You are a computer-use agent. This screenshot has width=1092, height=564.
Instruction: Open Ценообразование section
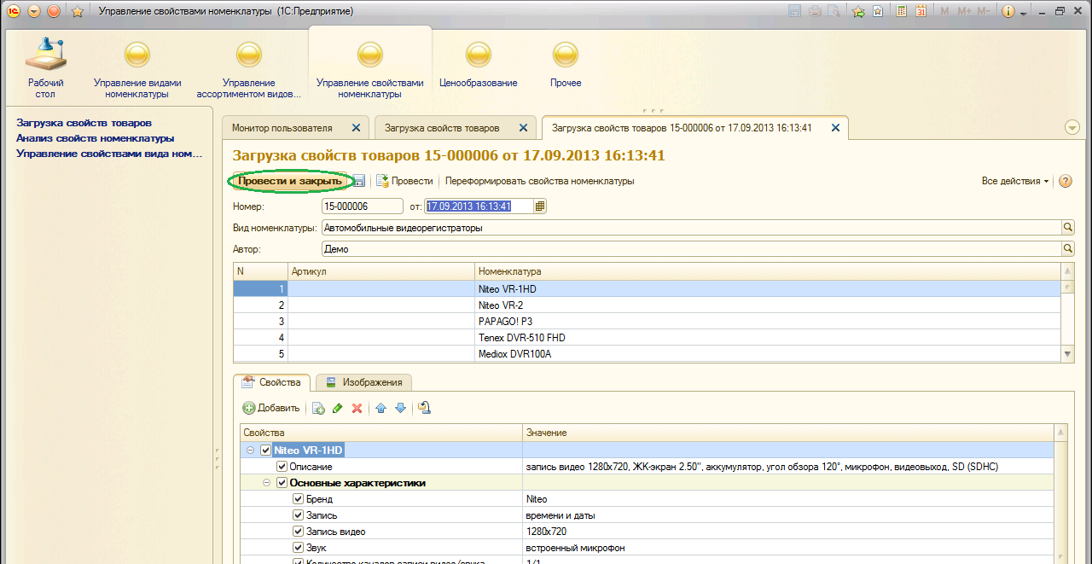478,67
